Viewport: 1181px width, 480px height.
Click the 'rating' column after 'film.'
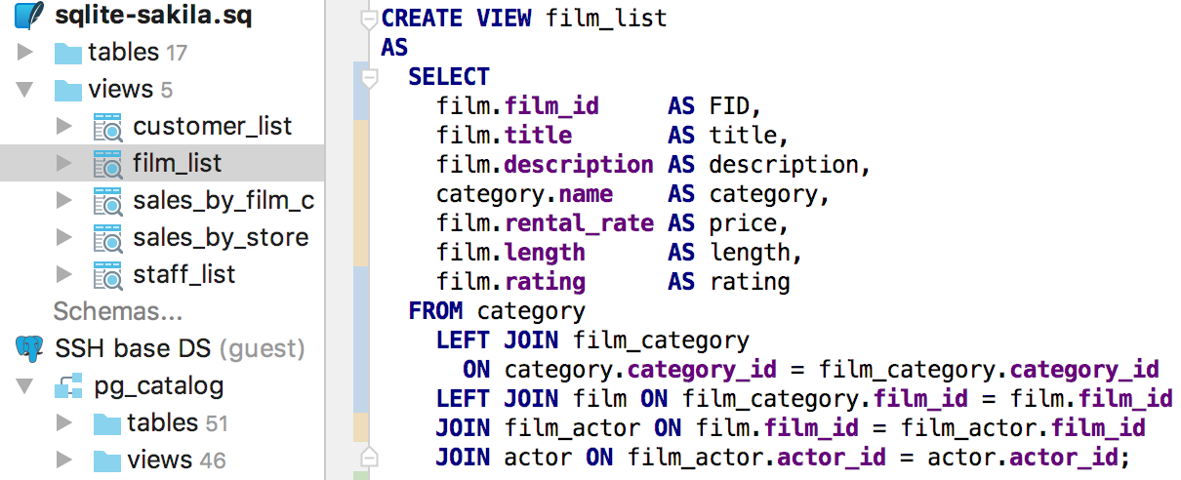click(x=545, y=282)
